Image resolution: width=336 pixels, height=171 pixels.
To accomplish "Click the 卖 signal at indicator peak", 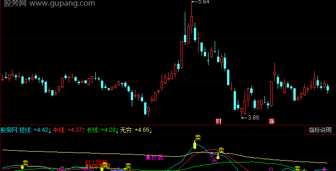I will [198, 138].
